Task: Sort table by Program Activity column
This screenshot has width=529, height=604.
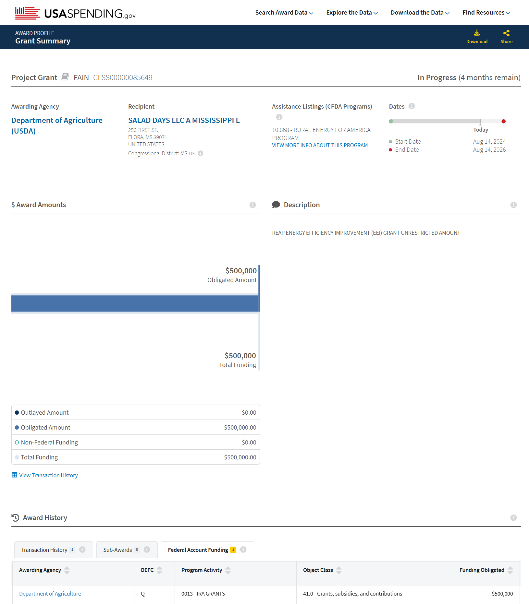Action: [228, 570]
